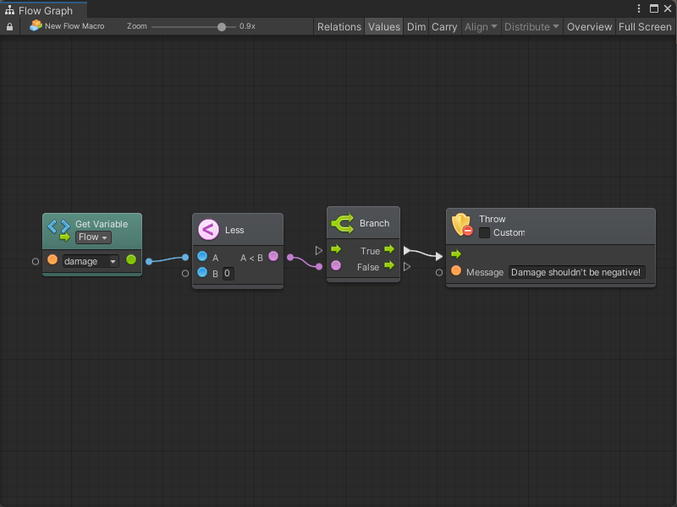Expand the Distribute dropdown

click(x=531, y=26)
